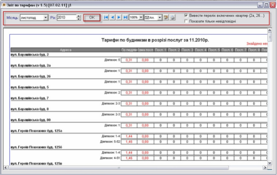Select row 'вул. Героїв Пожежних буд. 125б'
Screen dimensions: 277x175
click(36, 147)
